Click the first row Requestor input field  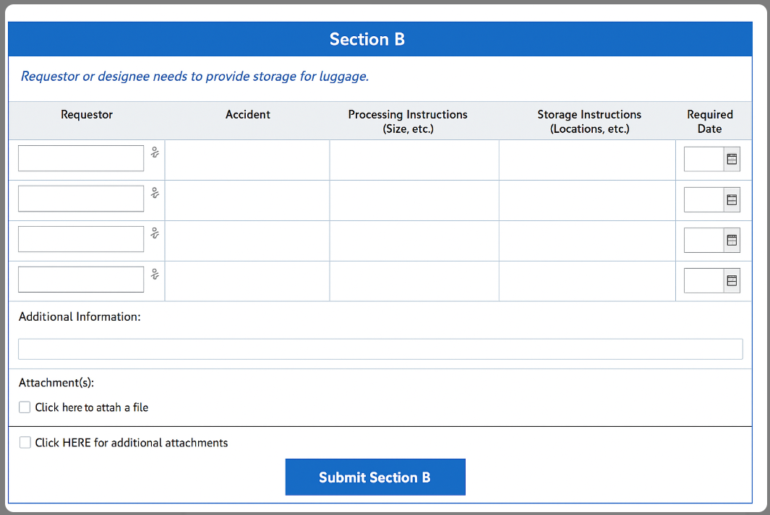[81, 158]
